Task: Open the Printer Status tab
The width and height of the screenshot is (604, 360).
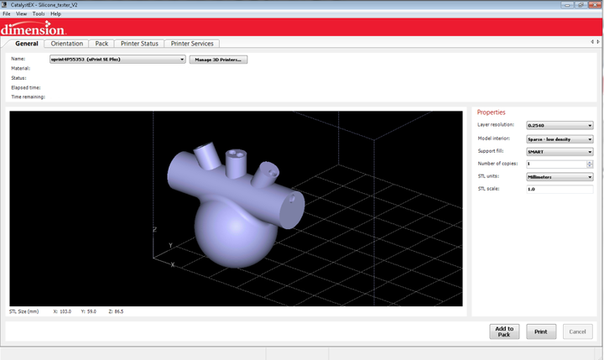Action: (139, 44)
